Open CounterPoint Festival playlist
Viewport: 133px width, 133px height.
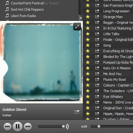(27, 3)
